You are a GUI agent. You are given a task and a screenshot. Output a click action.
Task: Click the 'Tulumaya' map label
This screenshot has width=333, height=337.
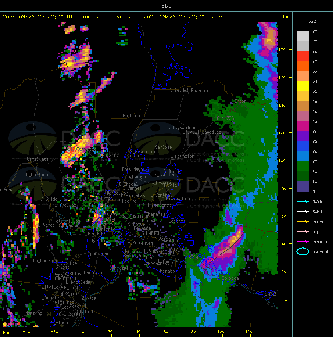[x=136, y=177]
